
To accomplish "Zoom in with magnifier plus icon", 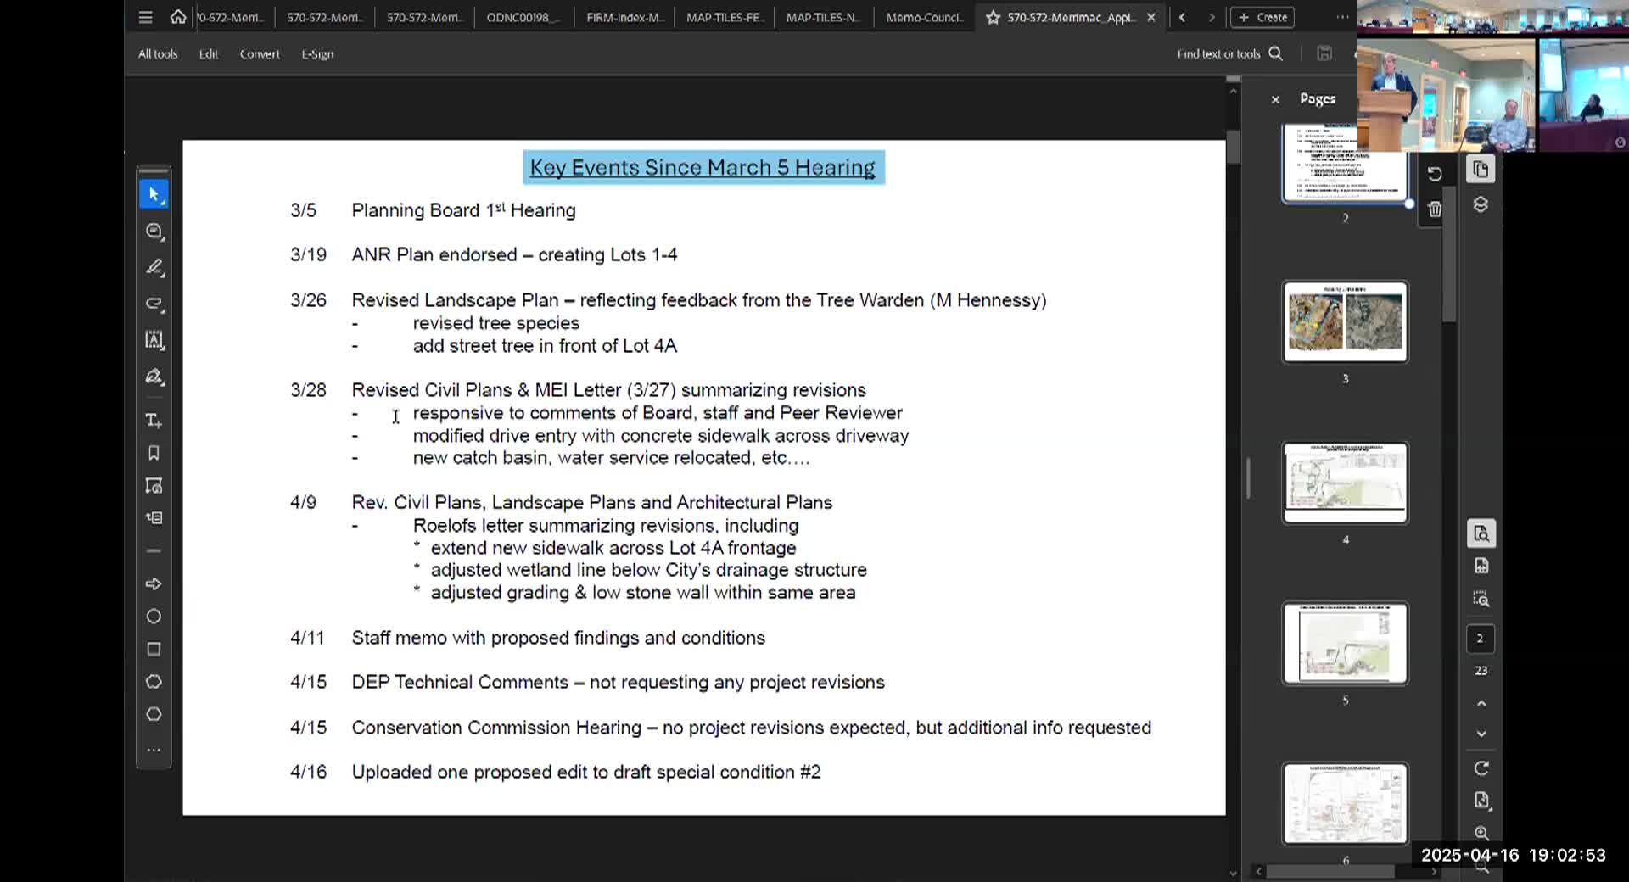I will click(1481, 834).
